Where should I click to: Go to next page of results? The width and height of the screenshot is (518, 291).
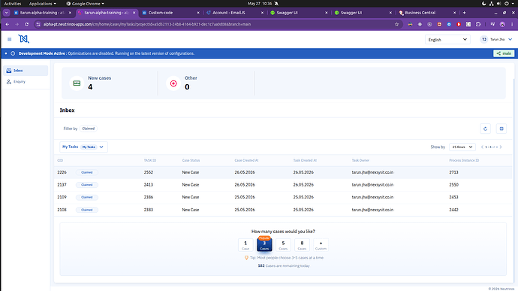coord(501,147)
